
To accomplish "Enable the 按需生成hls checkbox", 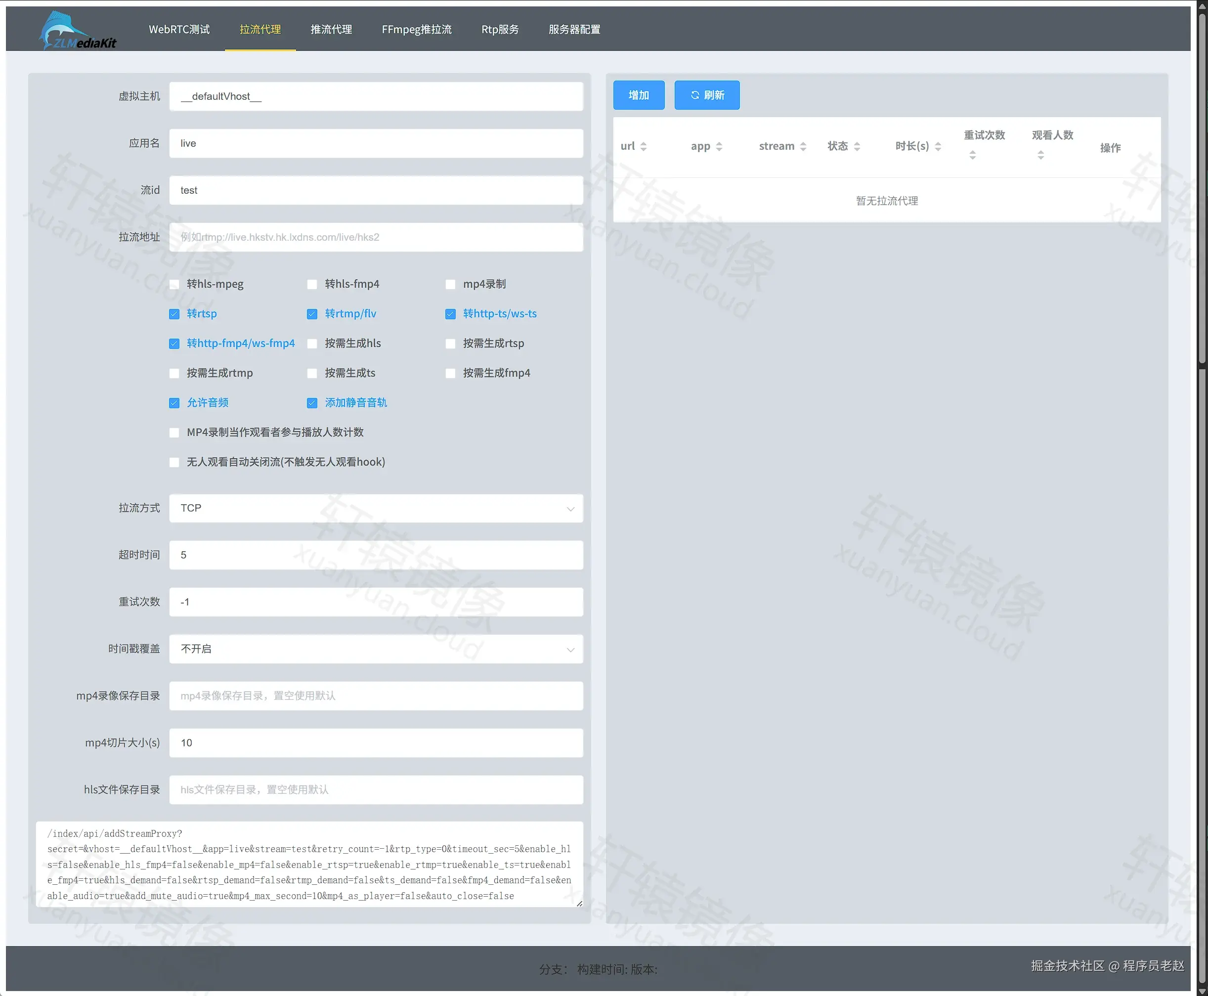I will (312, 344).
